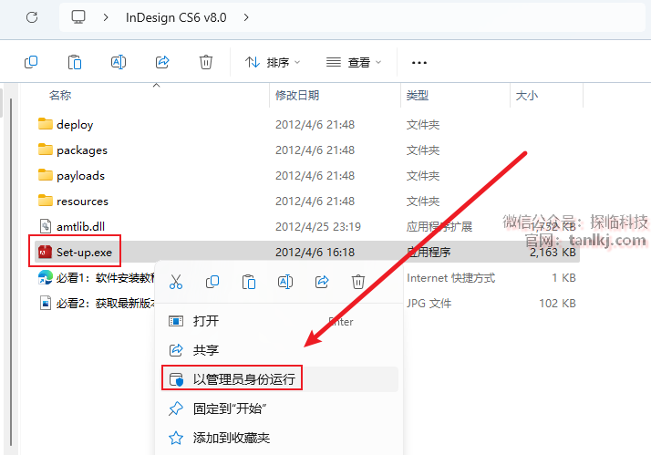Open the 查看 view dropdown
Image resolution: width=651 pixels, height=455 pixels.
pyautogui.click(x=354, y=63)
